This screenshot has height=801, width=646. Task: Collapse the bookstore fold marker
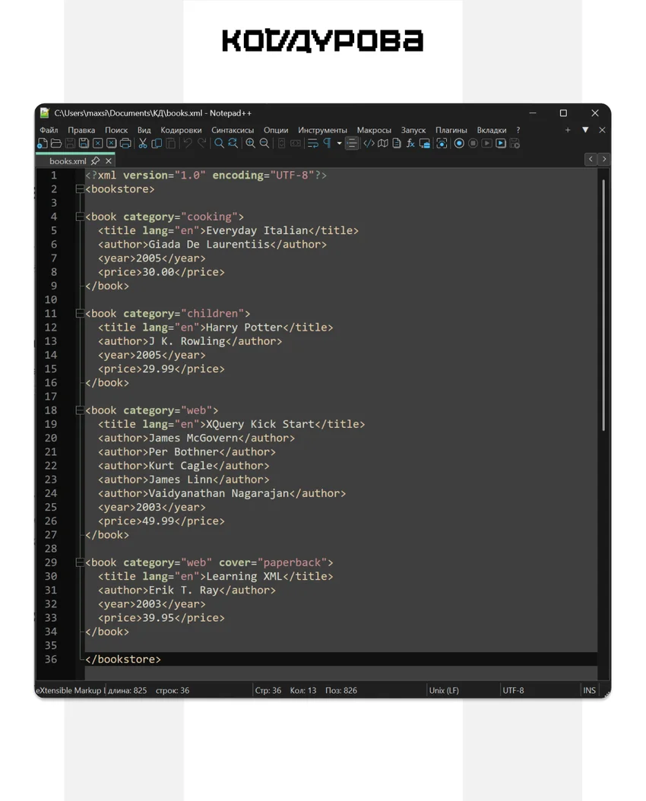point(80,189)
